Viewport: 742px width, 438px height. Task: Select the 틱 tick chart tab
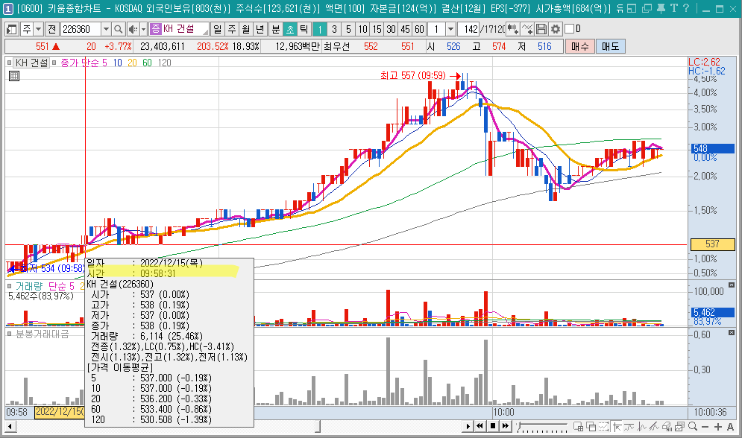(x=304, y=29)
